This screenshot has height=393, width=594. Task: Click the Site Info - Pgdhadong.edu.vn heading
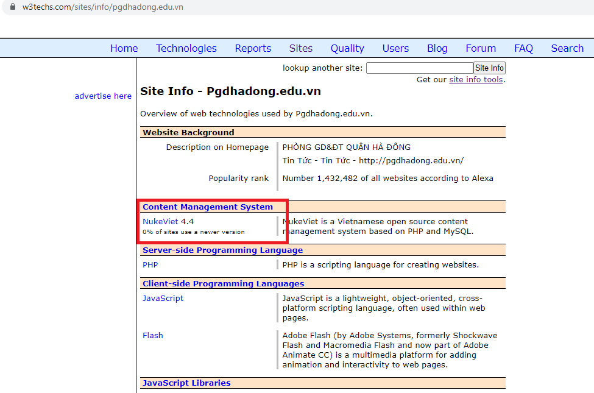230,91
